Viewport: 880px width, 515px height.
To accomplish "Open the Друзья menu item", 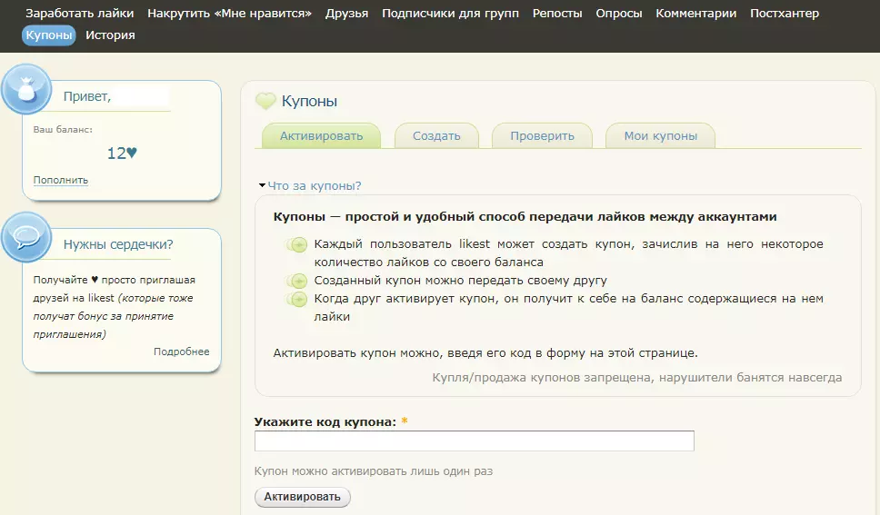I will [x=347, y=13].
